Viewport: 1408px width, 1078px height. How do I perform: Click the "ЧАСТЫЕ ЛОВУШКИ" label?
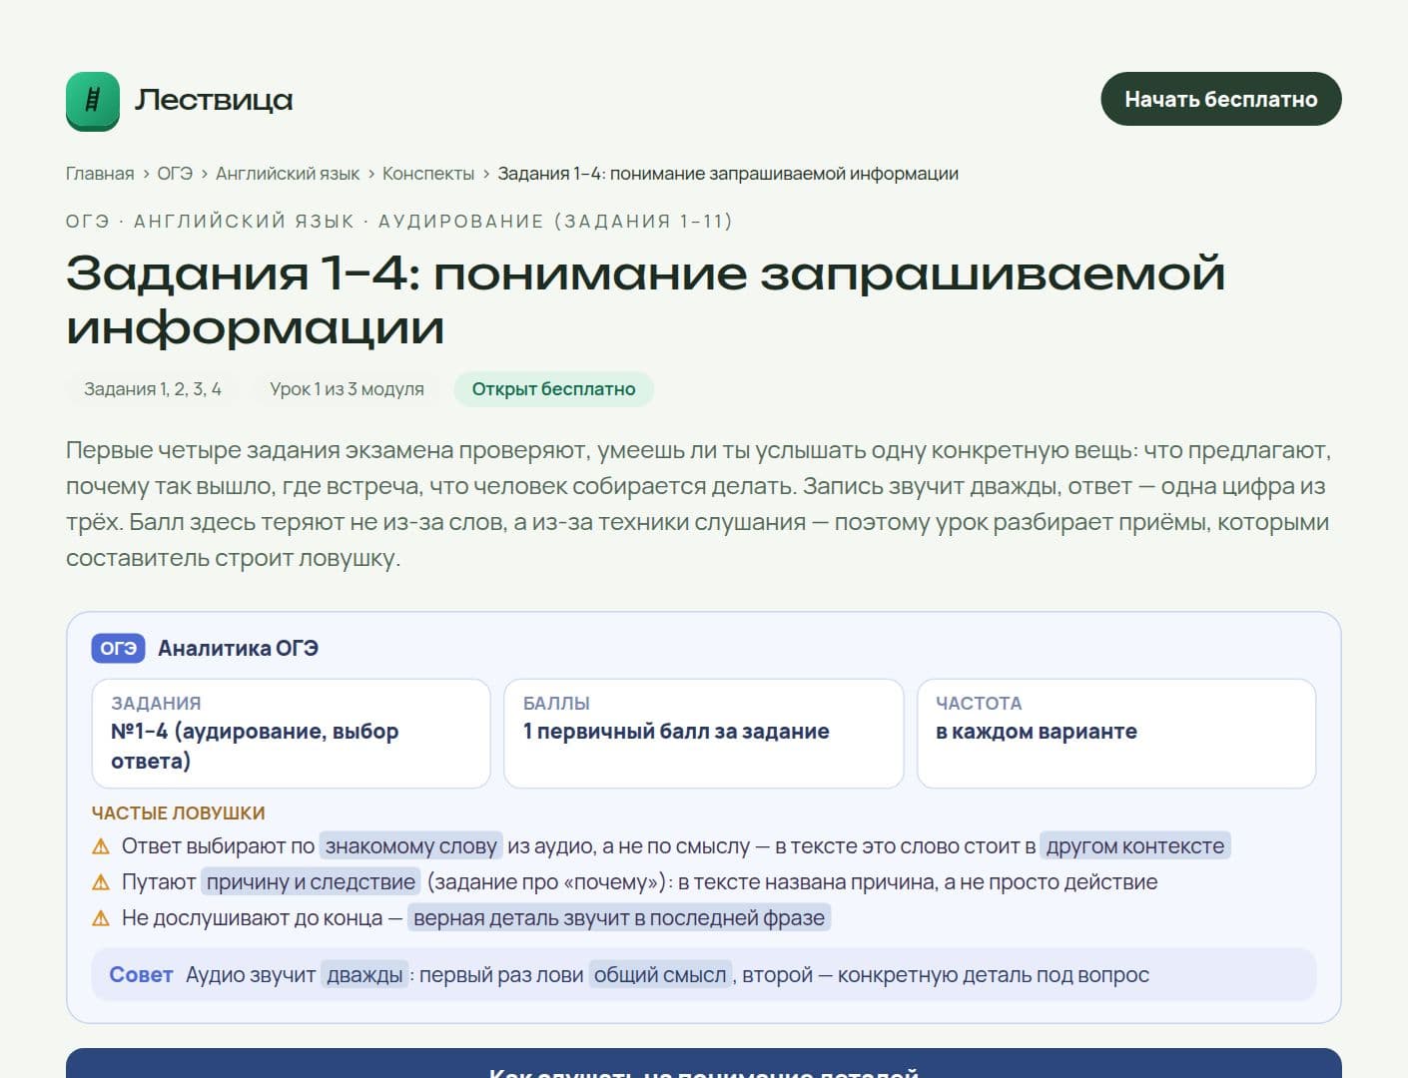tap(179, 813)
